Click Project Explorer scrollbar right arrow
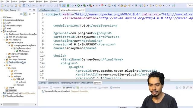Viewport: 193px width, 108px height. pos(35,104)
